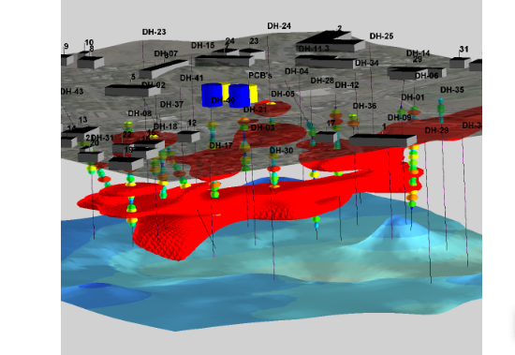Click the PCB's label text
The height and width of the screenshot is (355, 515).
tap(260, 75)
